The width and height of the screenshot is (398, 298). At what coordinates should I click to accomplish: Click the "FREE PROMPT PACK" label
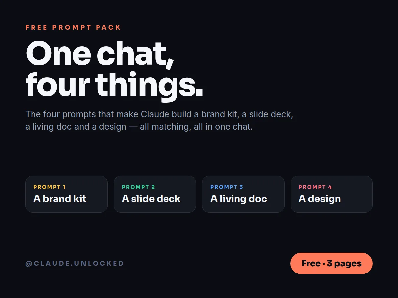point(73,27)
